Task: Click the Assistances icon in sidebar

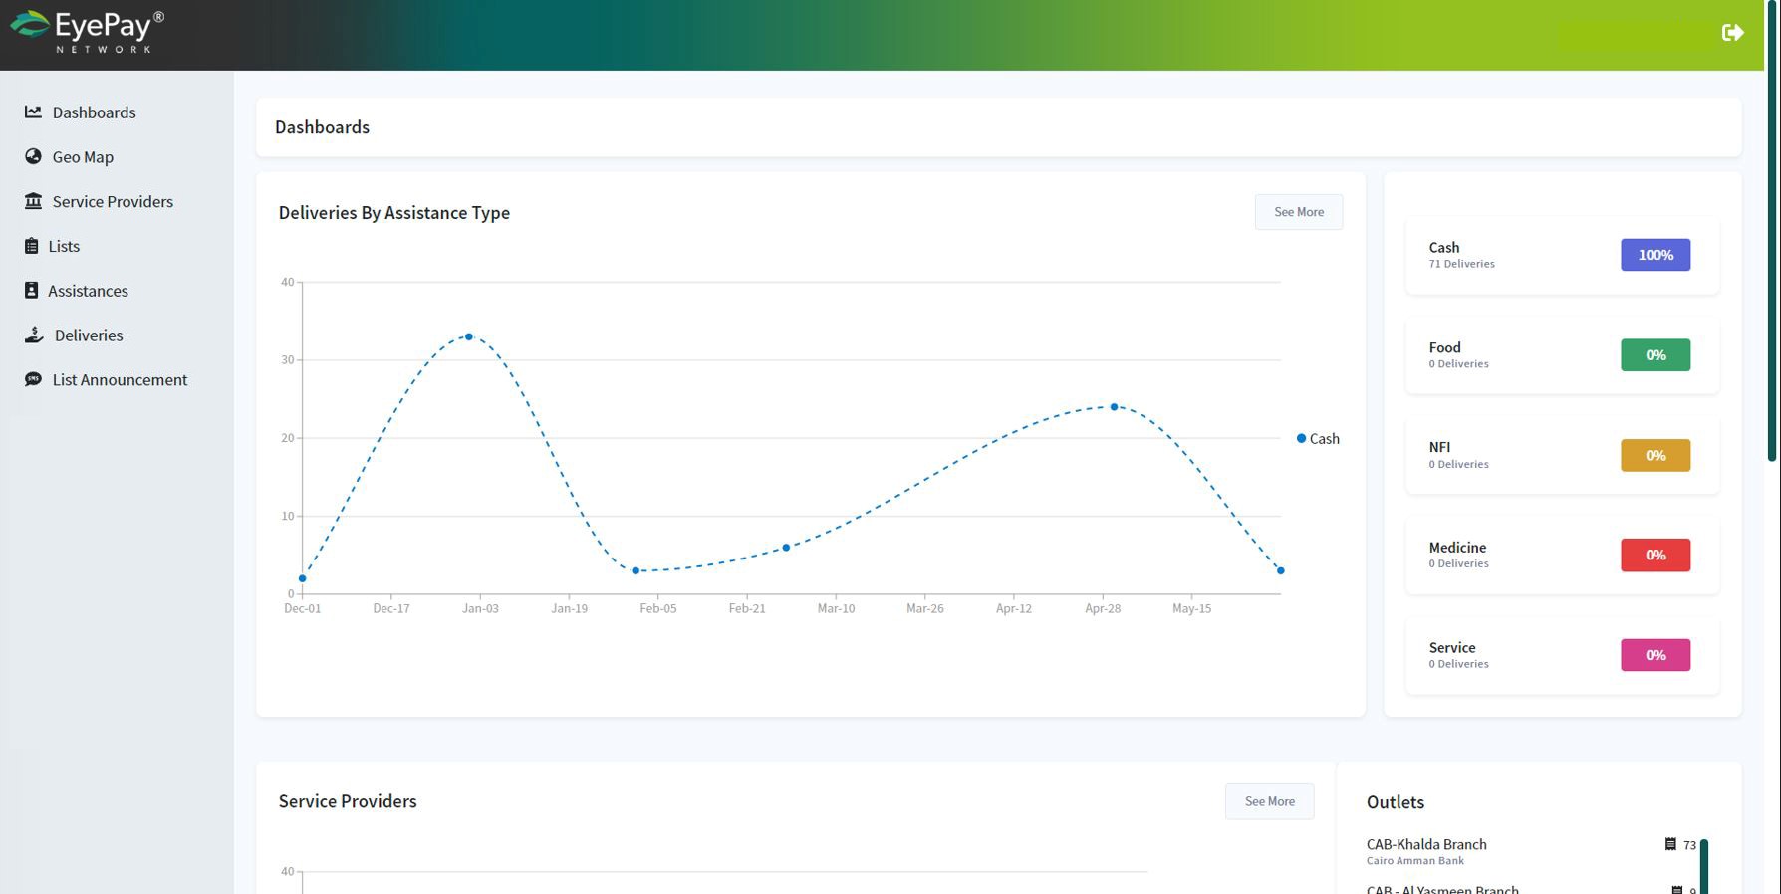Action: click(x=31, y=291)
